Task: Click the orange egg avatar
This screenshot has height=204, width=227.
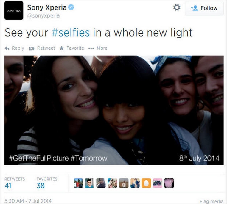Action: tap(146, 183)
